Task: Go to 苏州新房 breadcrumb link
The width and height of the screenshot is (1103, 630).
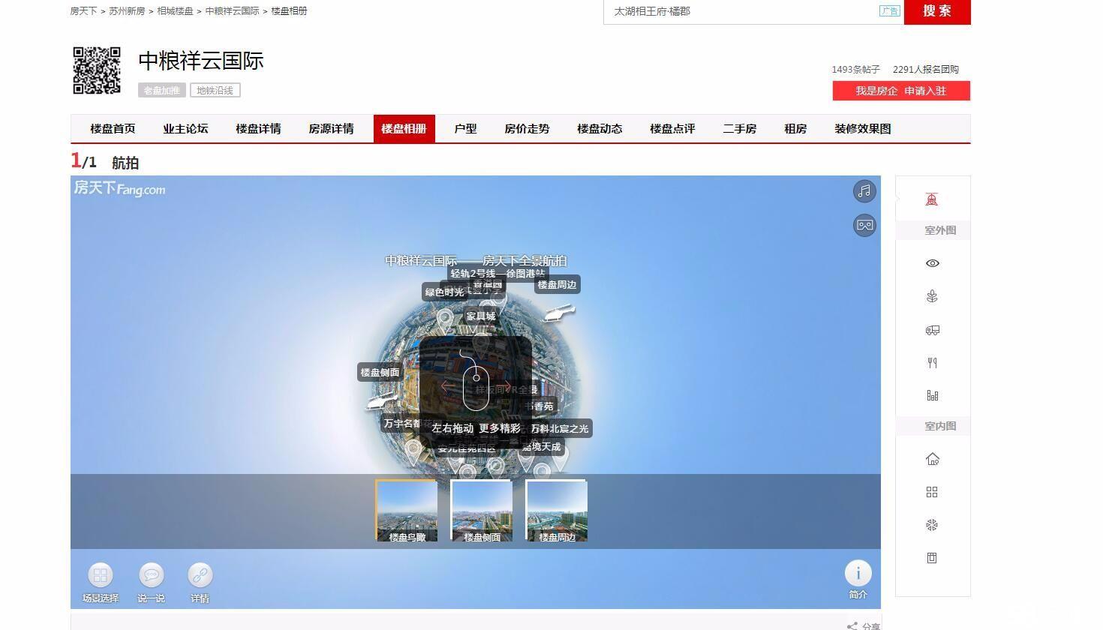Action: coord(127,11)
